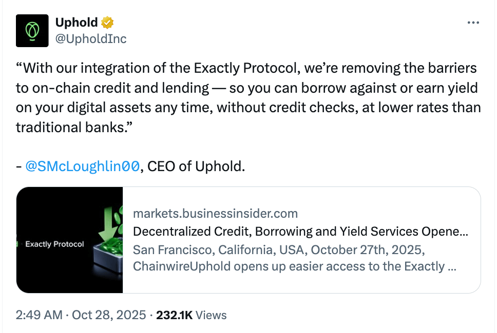The width and height of the screenshot is (497, 333).
Task: Click the bold 232.1K view count
Action: click(x=175, y=315)
